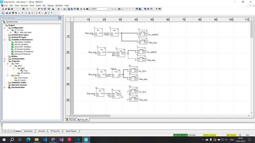
Task: Click the horizontal scrollbar thumb of the editor
Action: 89,116
